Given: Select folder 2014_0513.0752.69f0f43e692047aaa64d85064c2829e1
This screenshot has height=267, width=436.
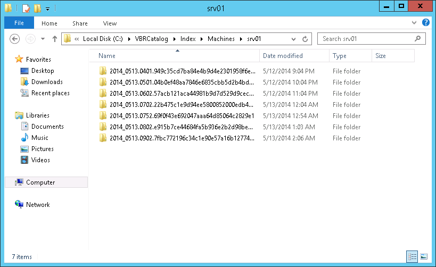Looking at the screenshot, I should point(182,115).
